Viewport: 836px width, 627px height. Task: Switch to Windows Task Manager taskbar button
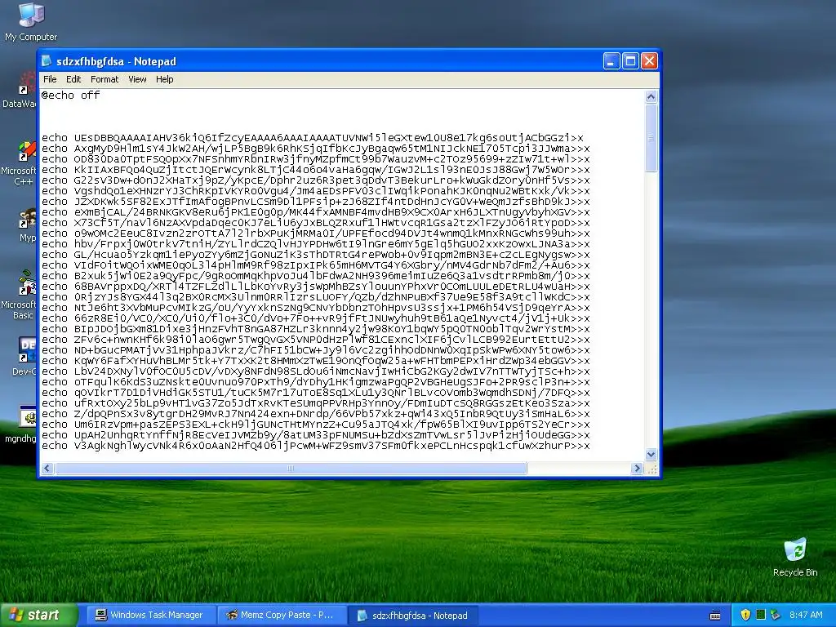pyautogui.click(x=150, y=615)
